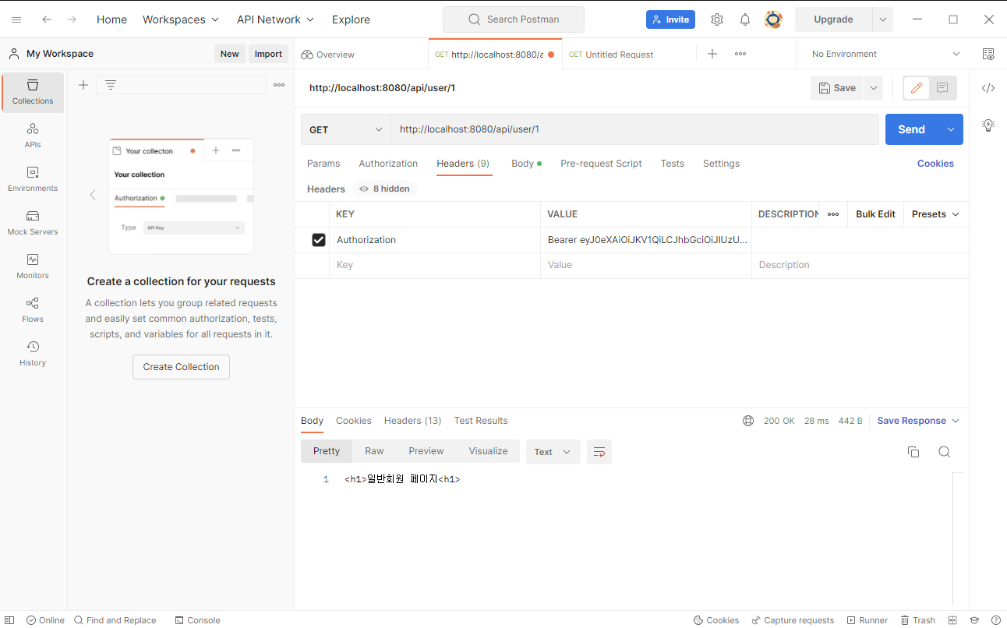Screen dimensions: 1007x628
Task: View request History
Action: pos(32,353)
